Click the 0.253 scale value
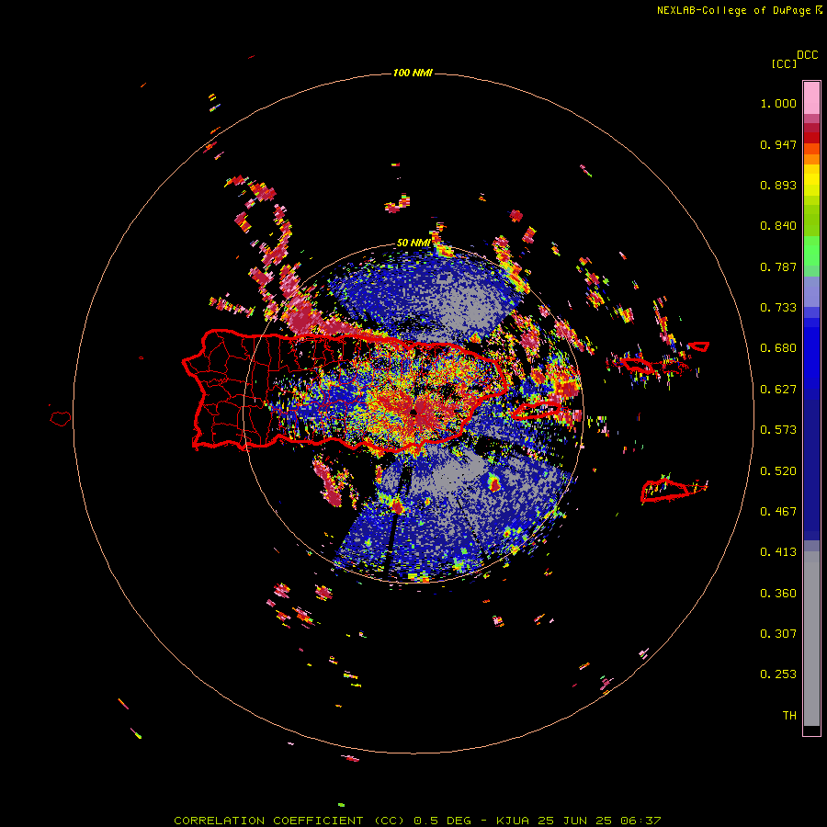The height and width of the screenshot is (827, 827). pyautogui.click(x=778, y=674)
